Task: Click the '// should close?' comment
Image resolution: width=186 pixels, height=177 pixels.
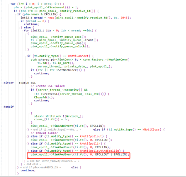Action: pos(44,133)
